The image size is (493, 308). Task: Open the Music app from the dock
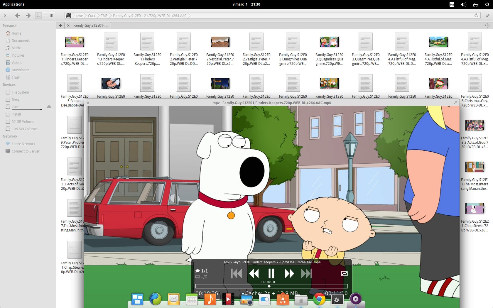pyautogui.click(x=210, y=299)
